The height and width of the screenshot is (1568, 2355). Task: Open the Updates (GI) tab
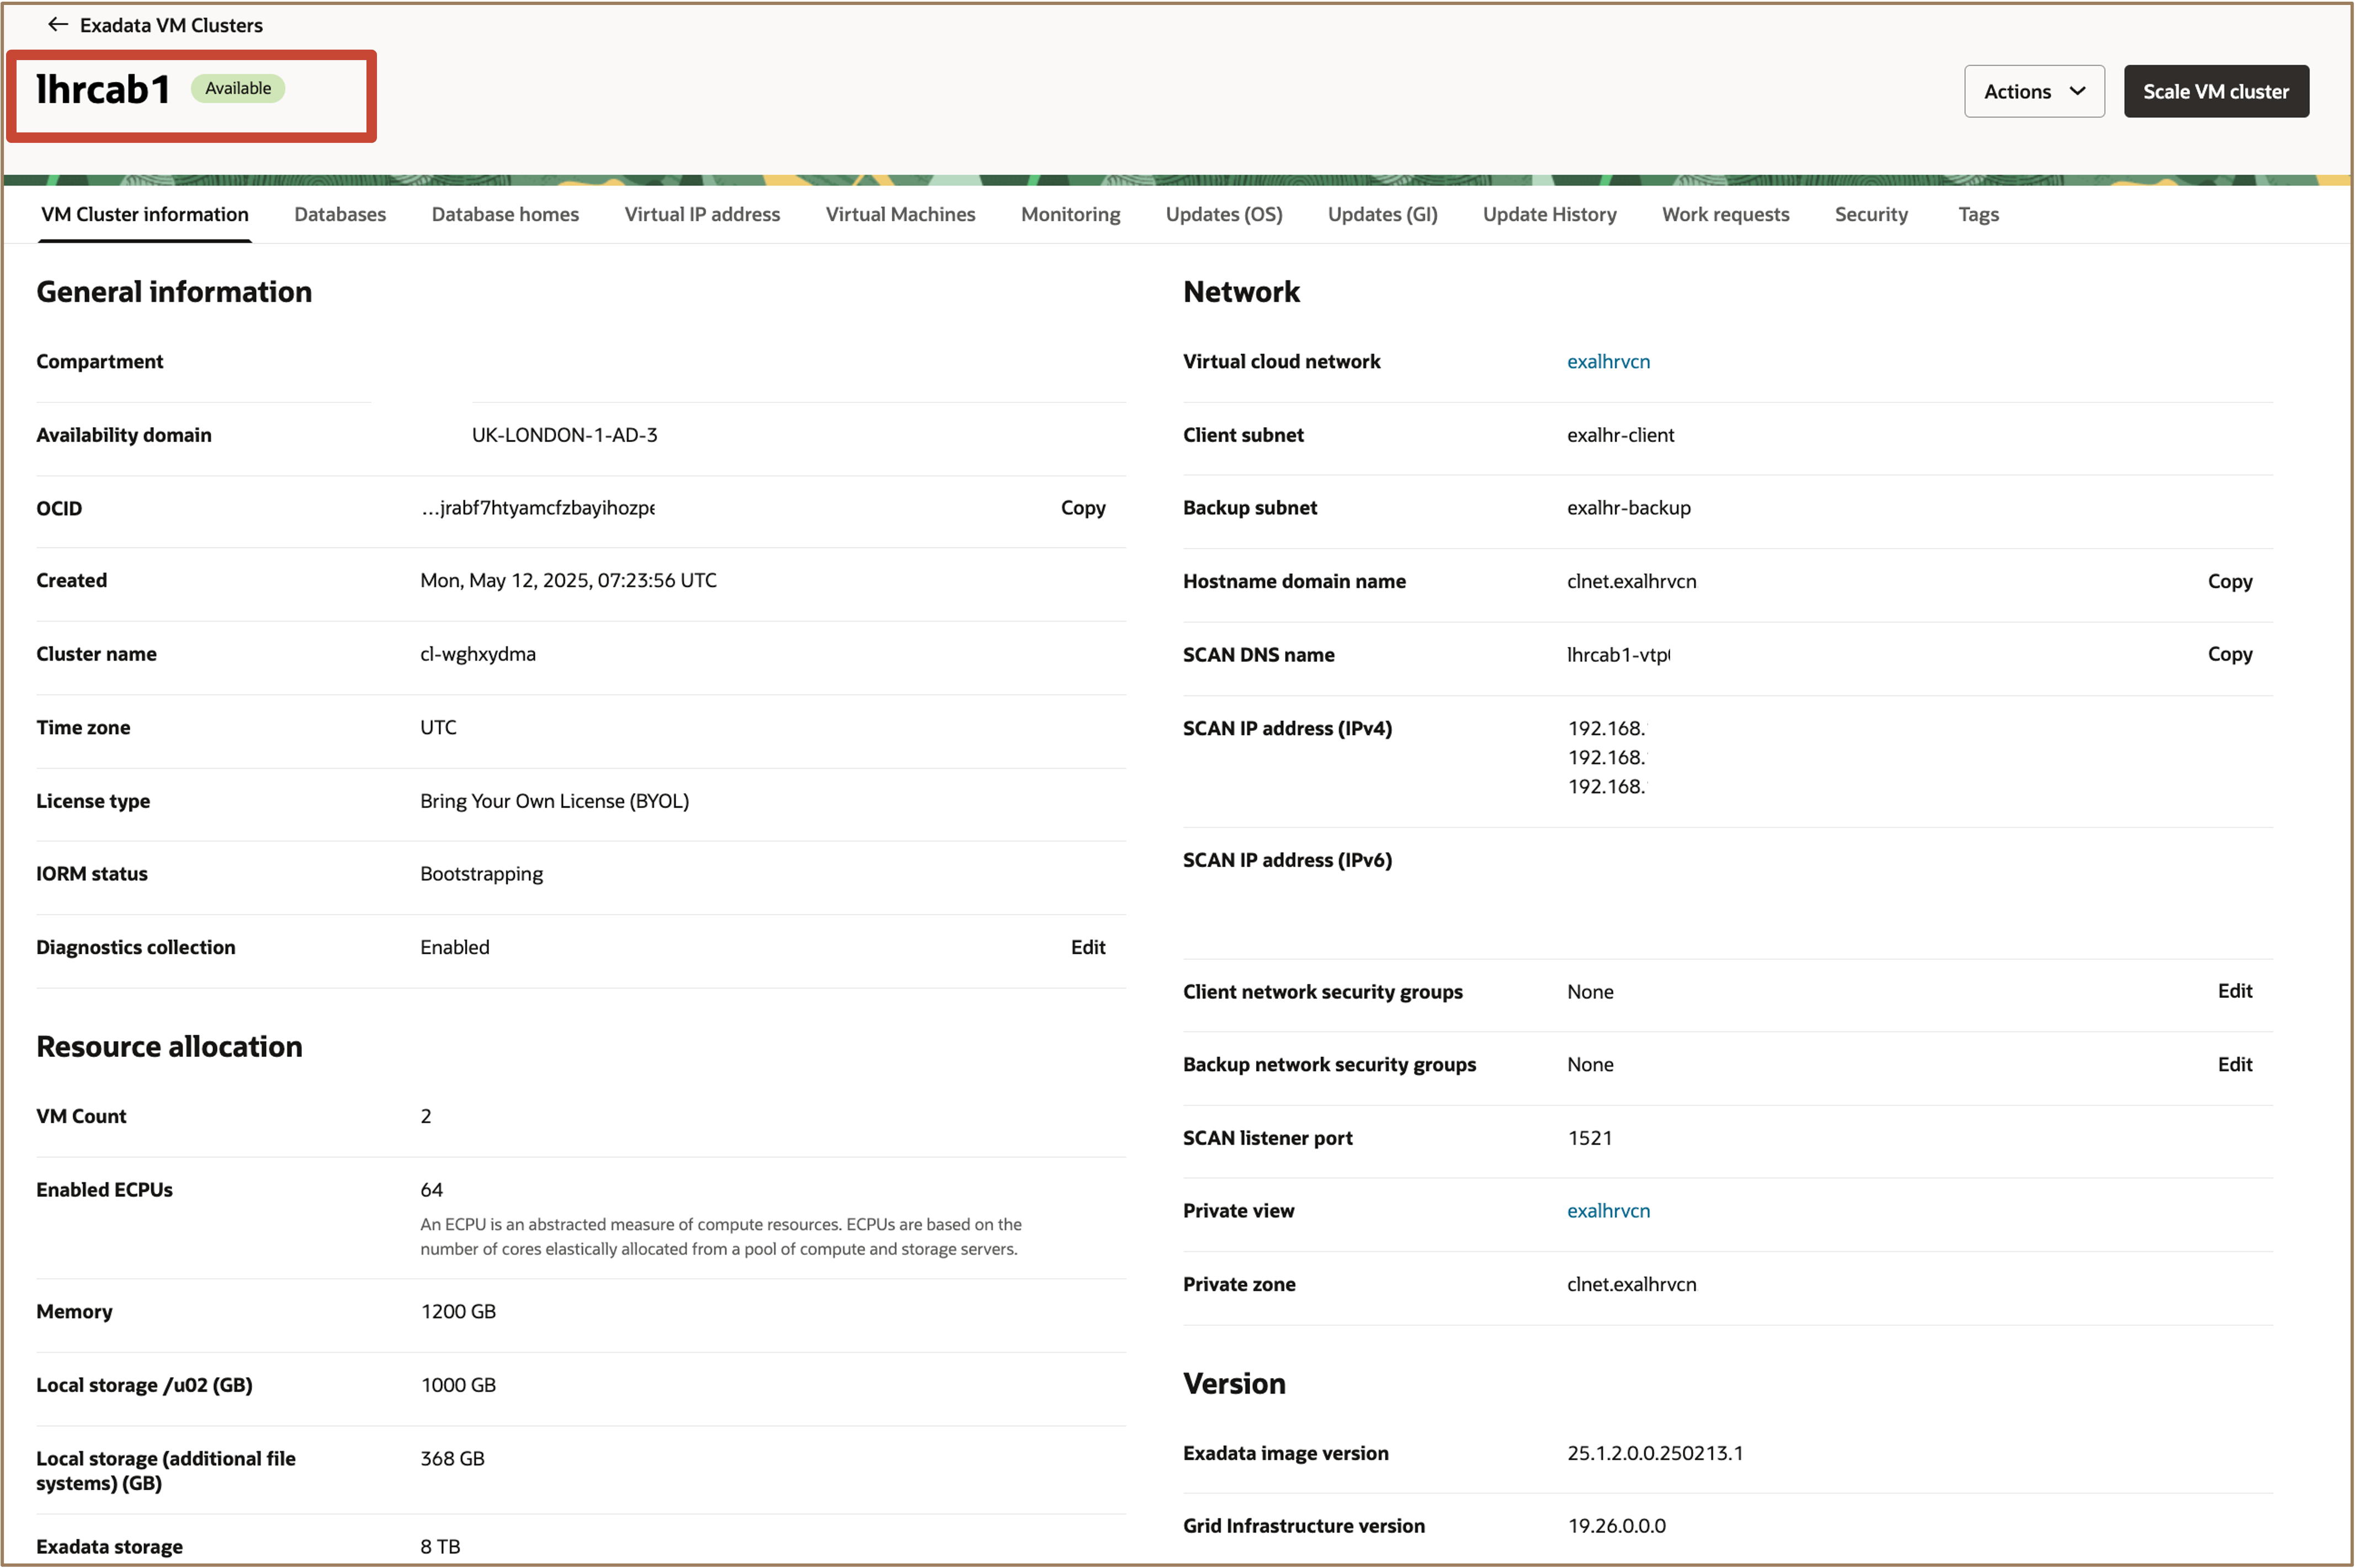[x=1382, y=214]
